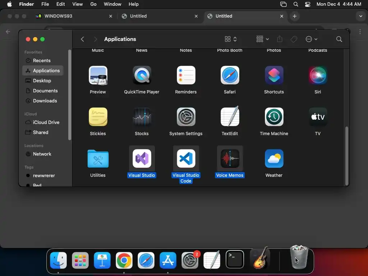The width and height of the screenshot is (368, 276).
Task: Open the Apple menu
Action: pos(9,4)
